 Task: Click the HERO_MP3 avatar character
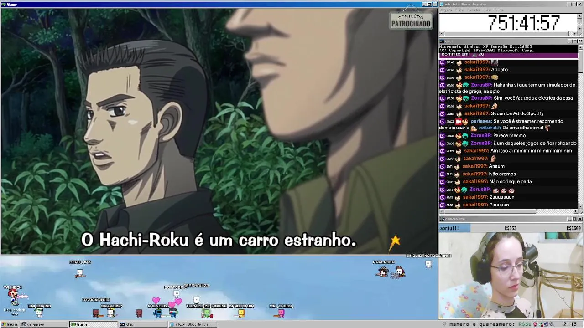click(x=80, y=273)
